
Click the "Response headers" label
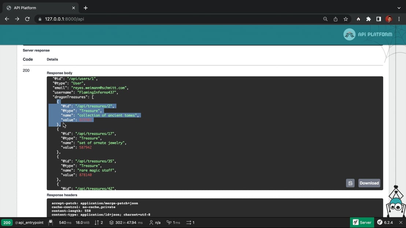(x=62, y=195)
